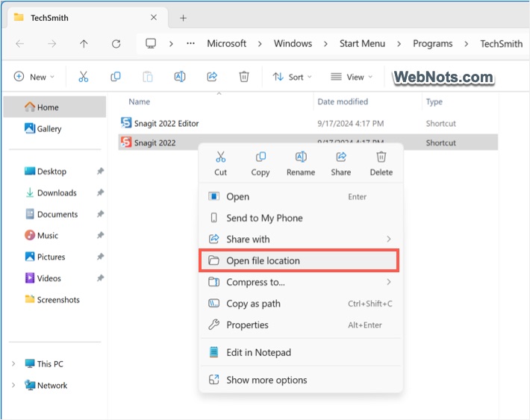The image size is (530, 420).
Task: Go back with the back arrow
Action: coord(20,43)
